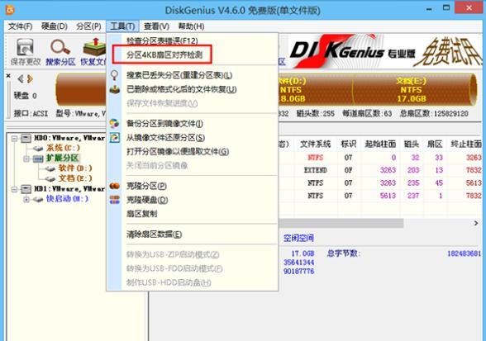Expand the 快启动 (H:) partition node
The width and height of the screenshot is (486, 341).
(x=26, y=199)
